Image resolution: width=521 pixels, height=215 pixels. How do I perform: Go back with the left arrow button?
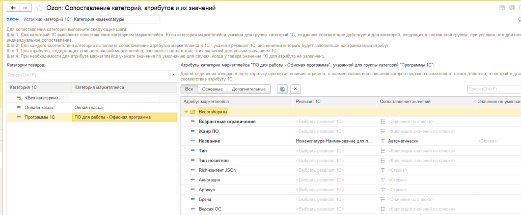coord(14,8)
